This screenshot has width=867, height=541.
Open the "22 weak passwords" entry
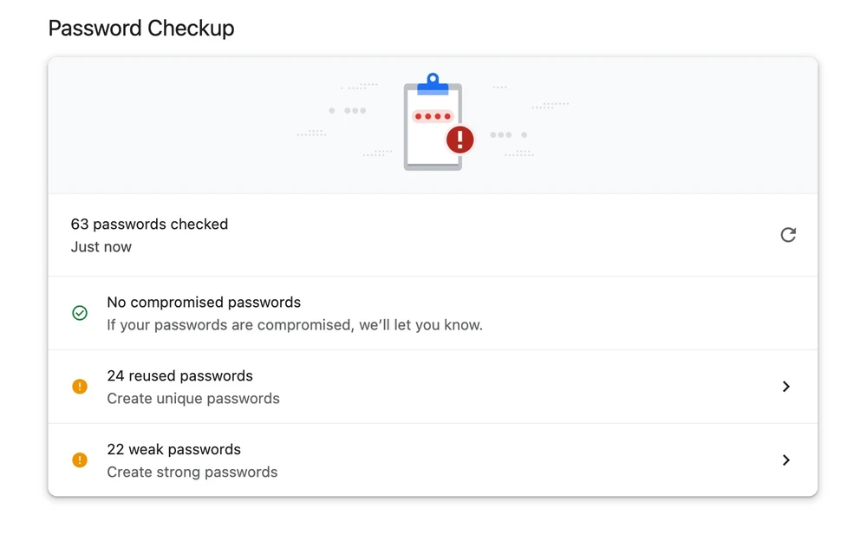pos(173,450)
